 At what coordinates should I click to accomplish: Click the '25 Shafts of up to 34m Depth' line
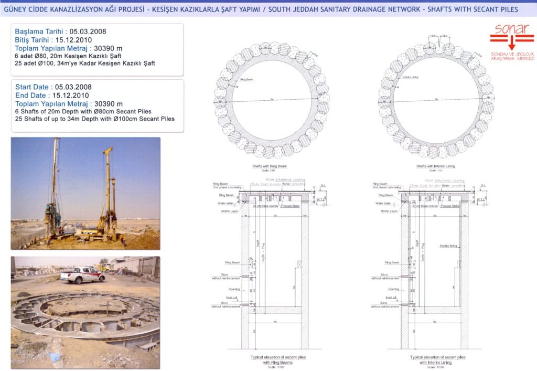pos(95,119)
